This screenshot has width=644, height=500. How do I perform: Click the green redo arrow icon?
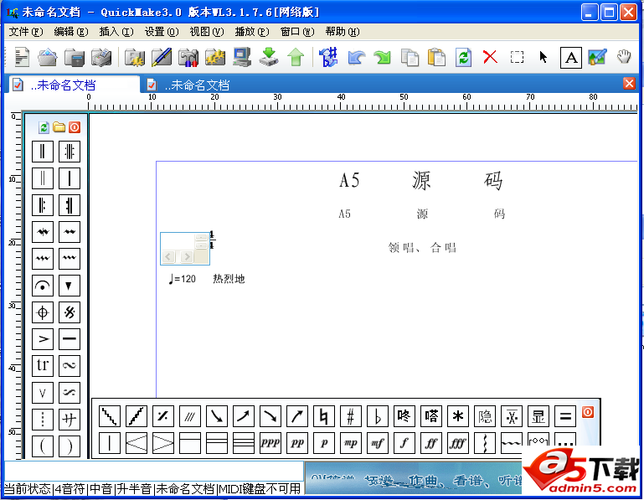tap(383, 57)
